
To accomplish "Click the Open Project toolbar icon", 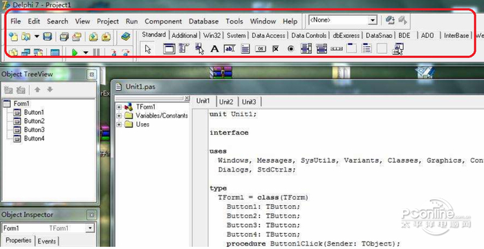I will point(77,37).
